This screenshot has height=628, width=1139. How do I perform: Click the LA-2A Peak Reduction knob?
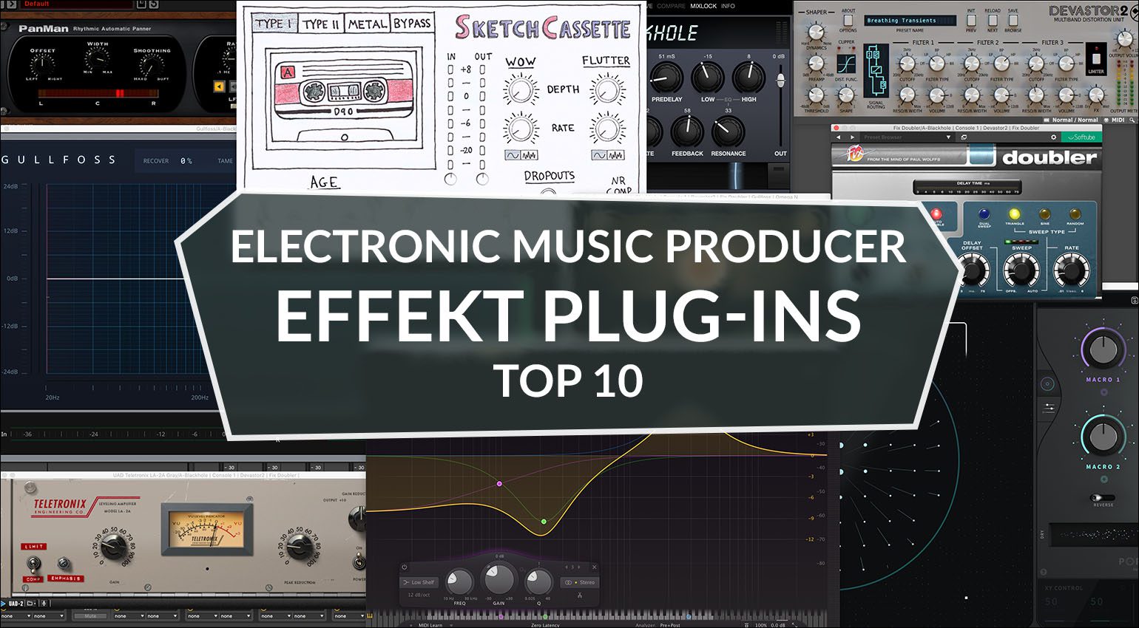(x=299, y=547)
